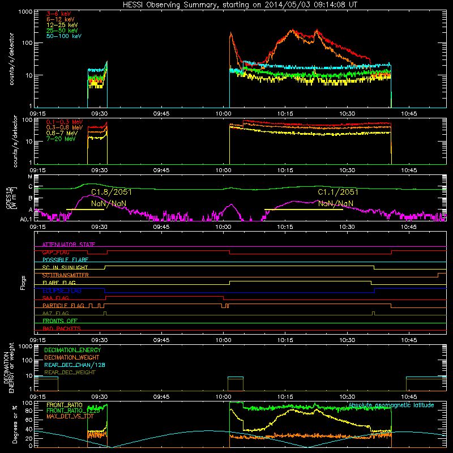The width and height of the screenshot is (453, 453).
Task: Select the 'SC_TRANSMITTER' flag label
Action: tap(65, 275)
